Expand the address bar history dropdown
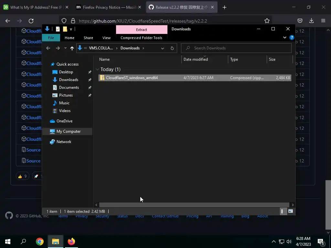Image resolution: width=331 pixels, height=248 pixels. coord(163,48)
